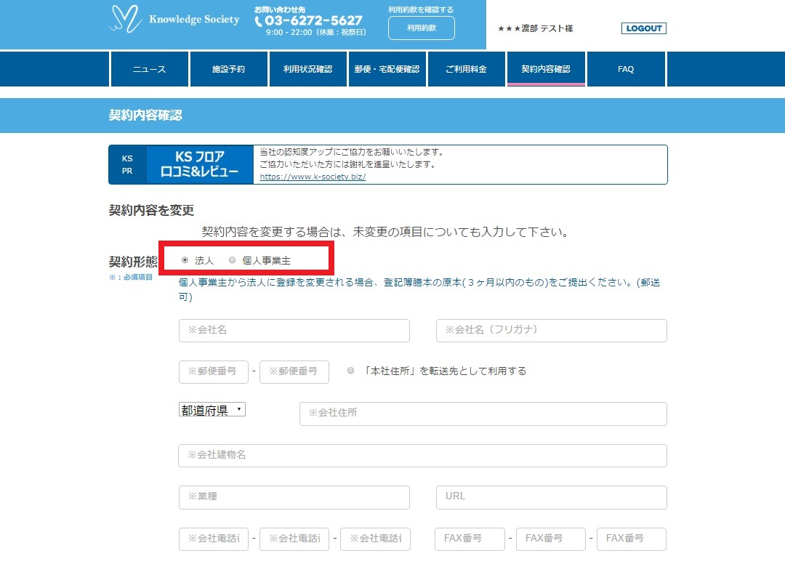Select the 個人事業主 radio button

(x=233, y=260)
